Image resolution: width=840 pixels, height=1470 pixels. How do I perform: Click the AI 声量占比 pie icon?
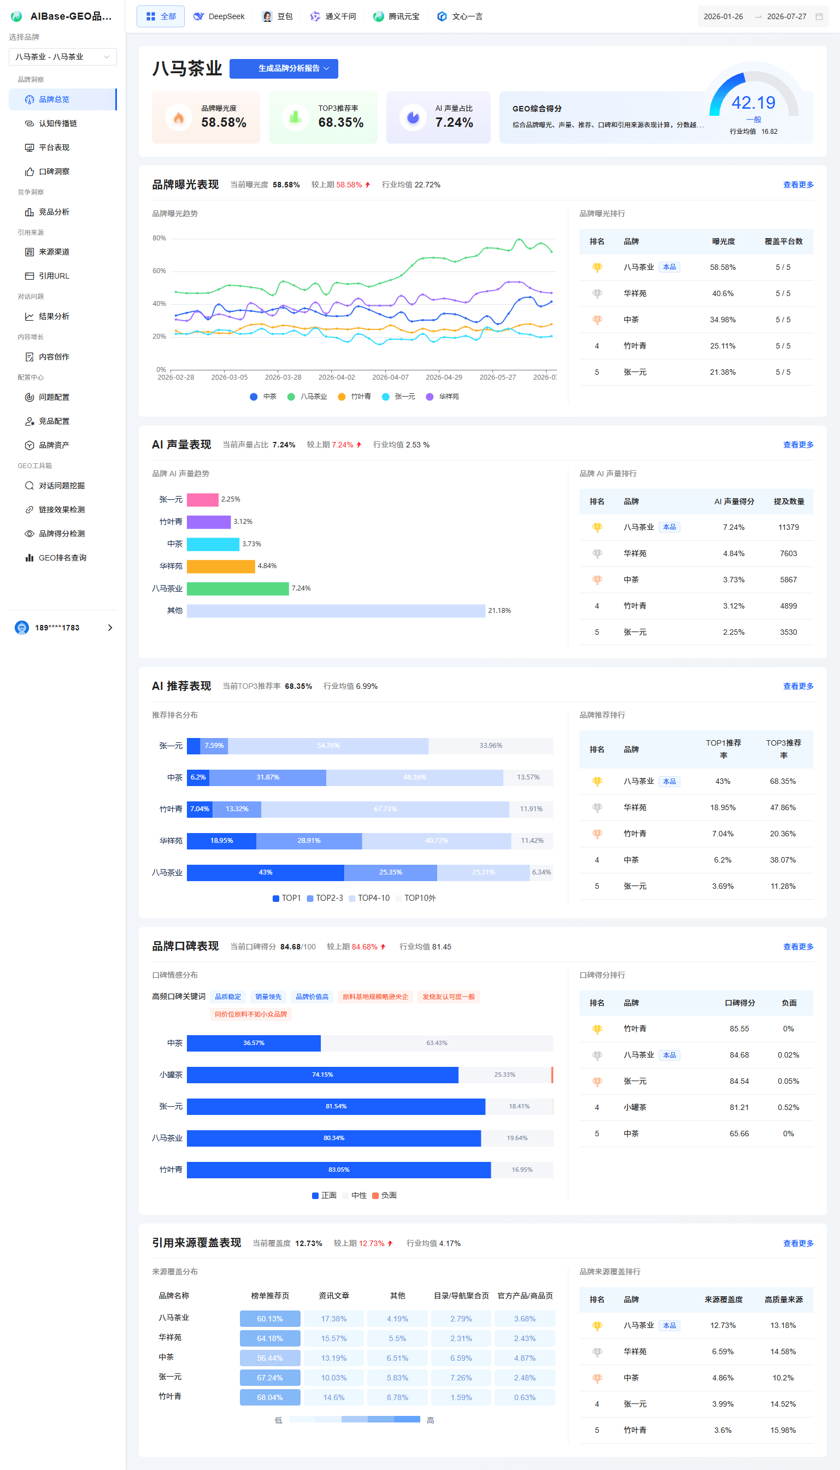pyautogui.click(x=413, y=117)
